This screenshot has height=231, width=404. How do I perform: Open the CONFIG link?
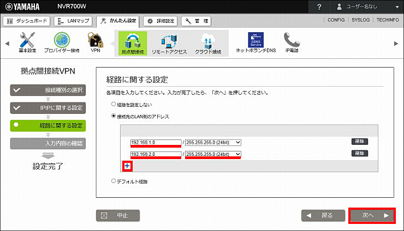[336, 20]
